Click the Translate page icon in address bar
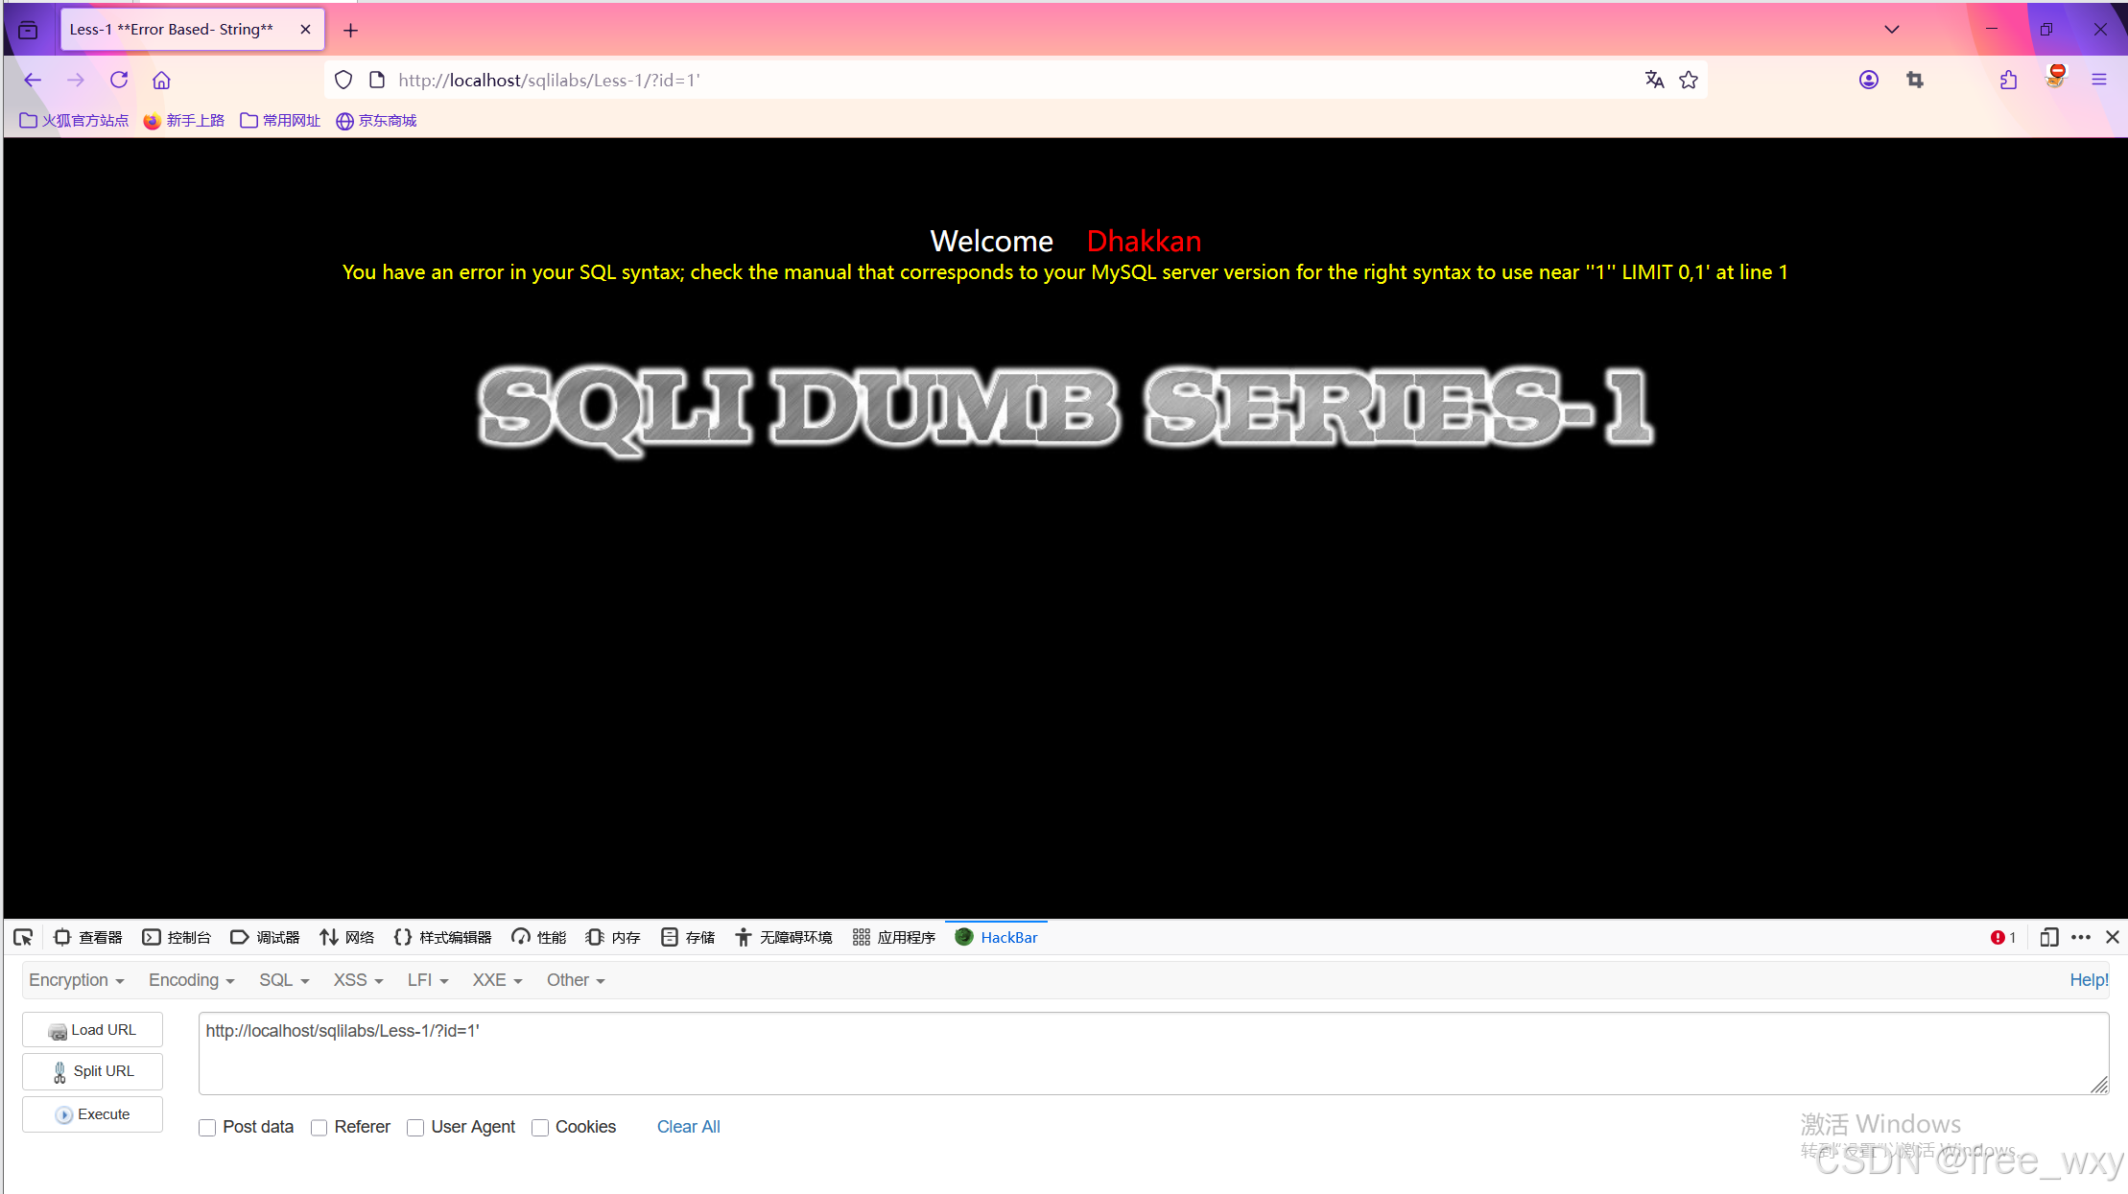 coord(1654,81)
